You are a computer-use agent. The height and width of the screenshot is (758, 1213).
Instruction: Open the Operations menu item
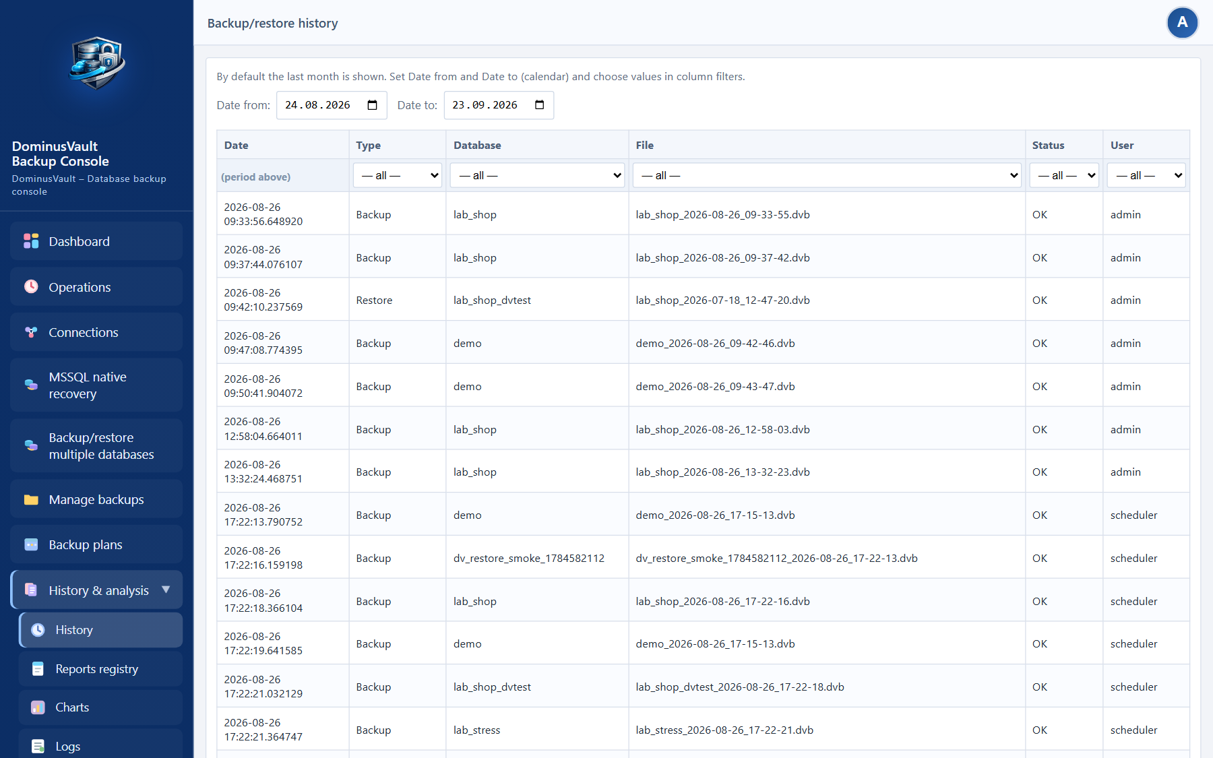click(x=96, y=286)
